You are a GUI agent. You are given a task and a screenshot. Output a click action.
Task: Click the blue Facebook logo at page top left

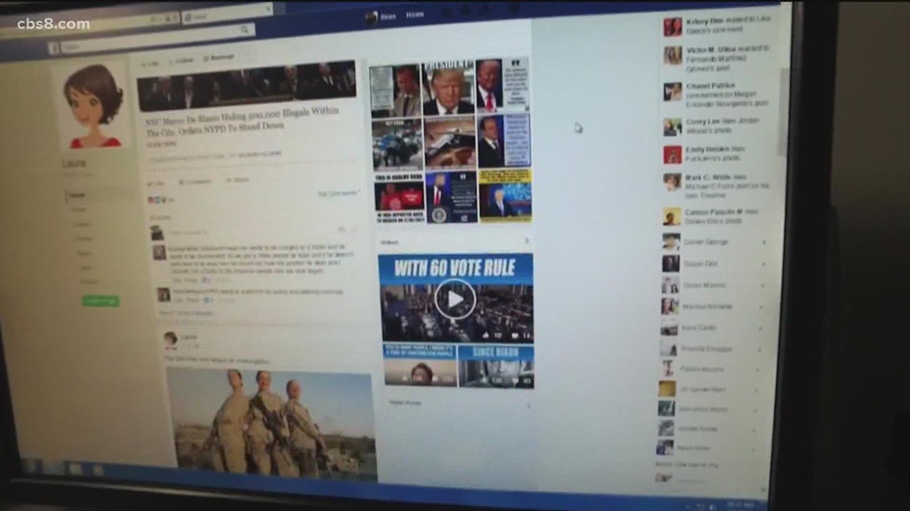point(53,46)
